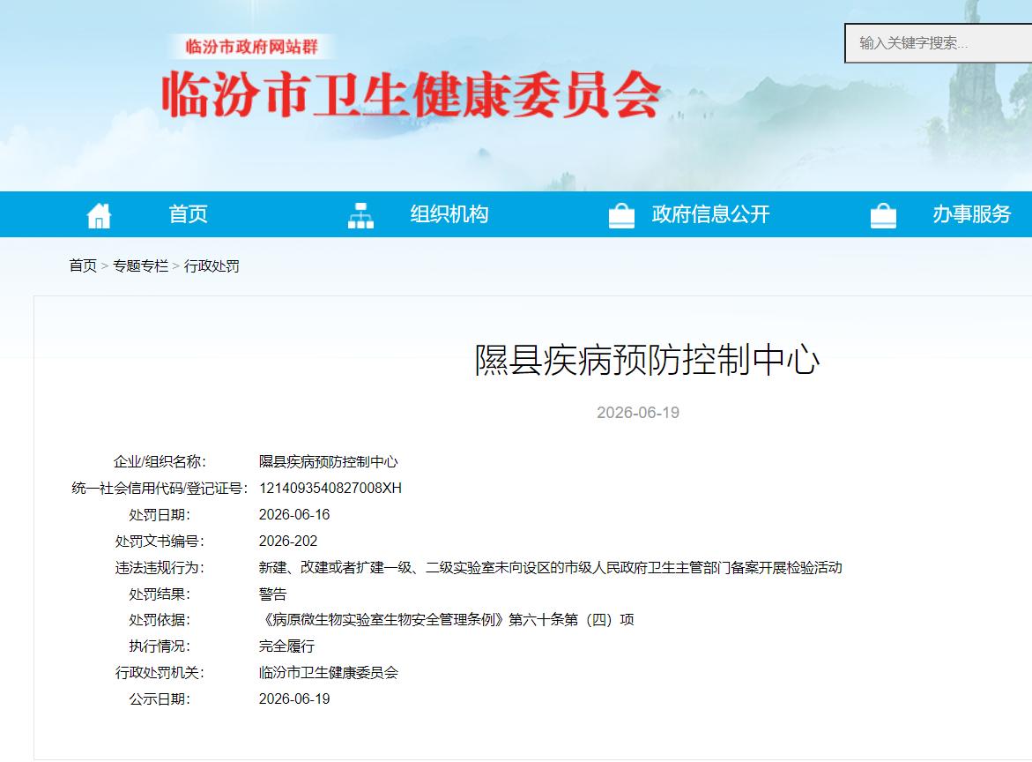Click the organization chart icon
The width and height of the screenshot is (1032, 762).
pyautogui.click(x=360, y=214)
